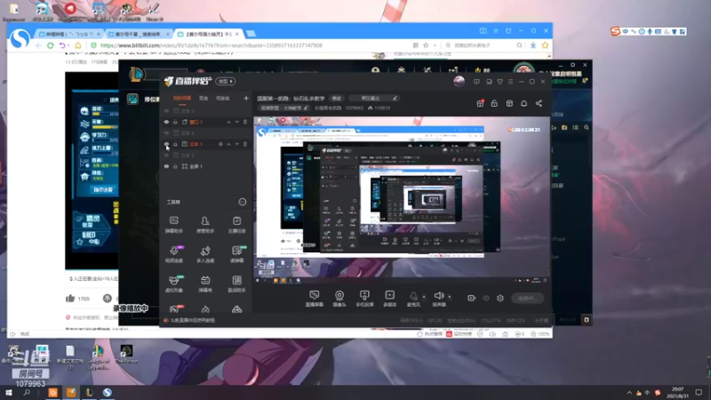Switch to first browser tab
The height and width of the screenshot is (400, 711).
click(69, 34)
